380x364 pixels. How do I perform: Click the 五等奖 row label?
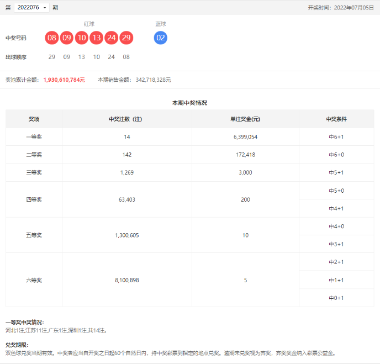pyautogui.click(x=34, y=235)
